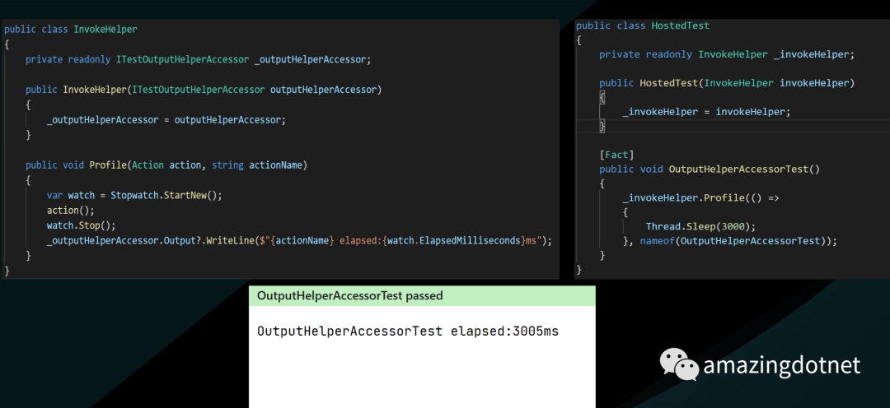Image resolution: width=890 pixels, height=408 pixels.
Task: Click OutputHelperAccessorTest in 'public void' method declaration
Action: pyautogui.click(x=739, y=169)
